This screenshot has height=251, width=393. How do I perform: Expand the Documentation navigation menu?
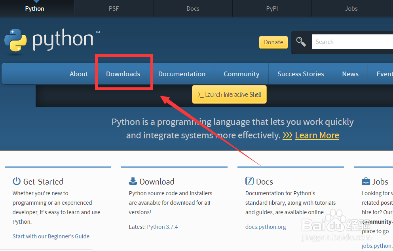(x=182, y=74)
